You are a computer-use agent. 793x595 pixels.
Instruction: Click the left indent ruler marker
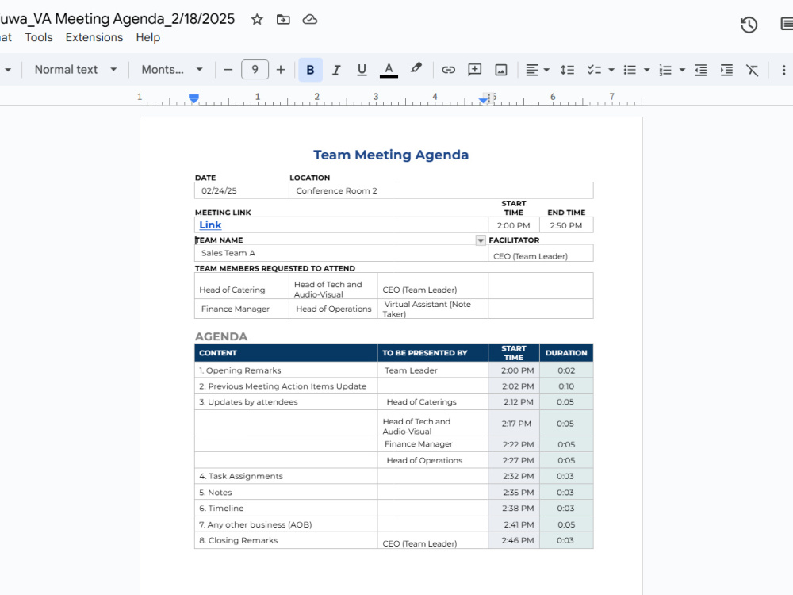tap(193, 98)
